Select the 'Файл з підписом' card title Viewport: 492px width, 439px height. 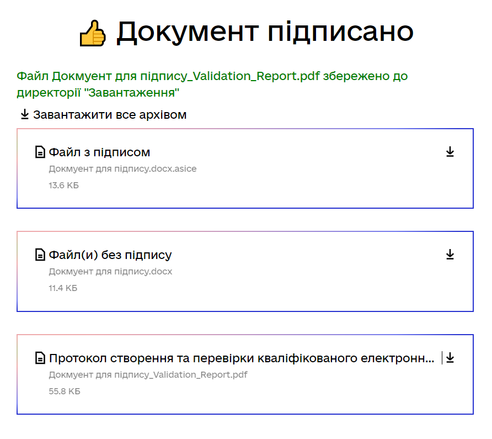[99, 152]
